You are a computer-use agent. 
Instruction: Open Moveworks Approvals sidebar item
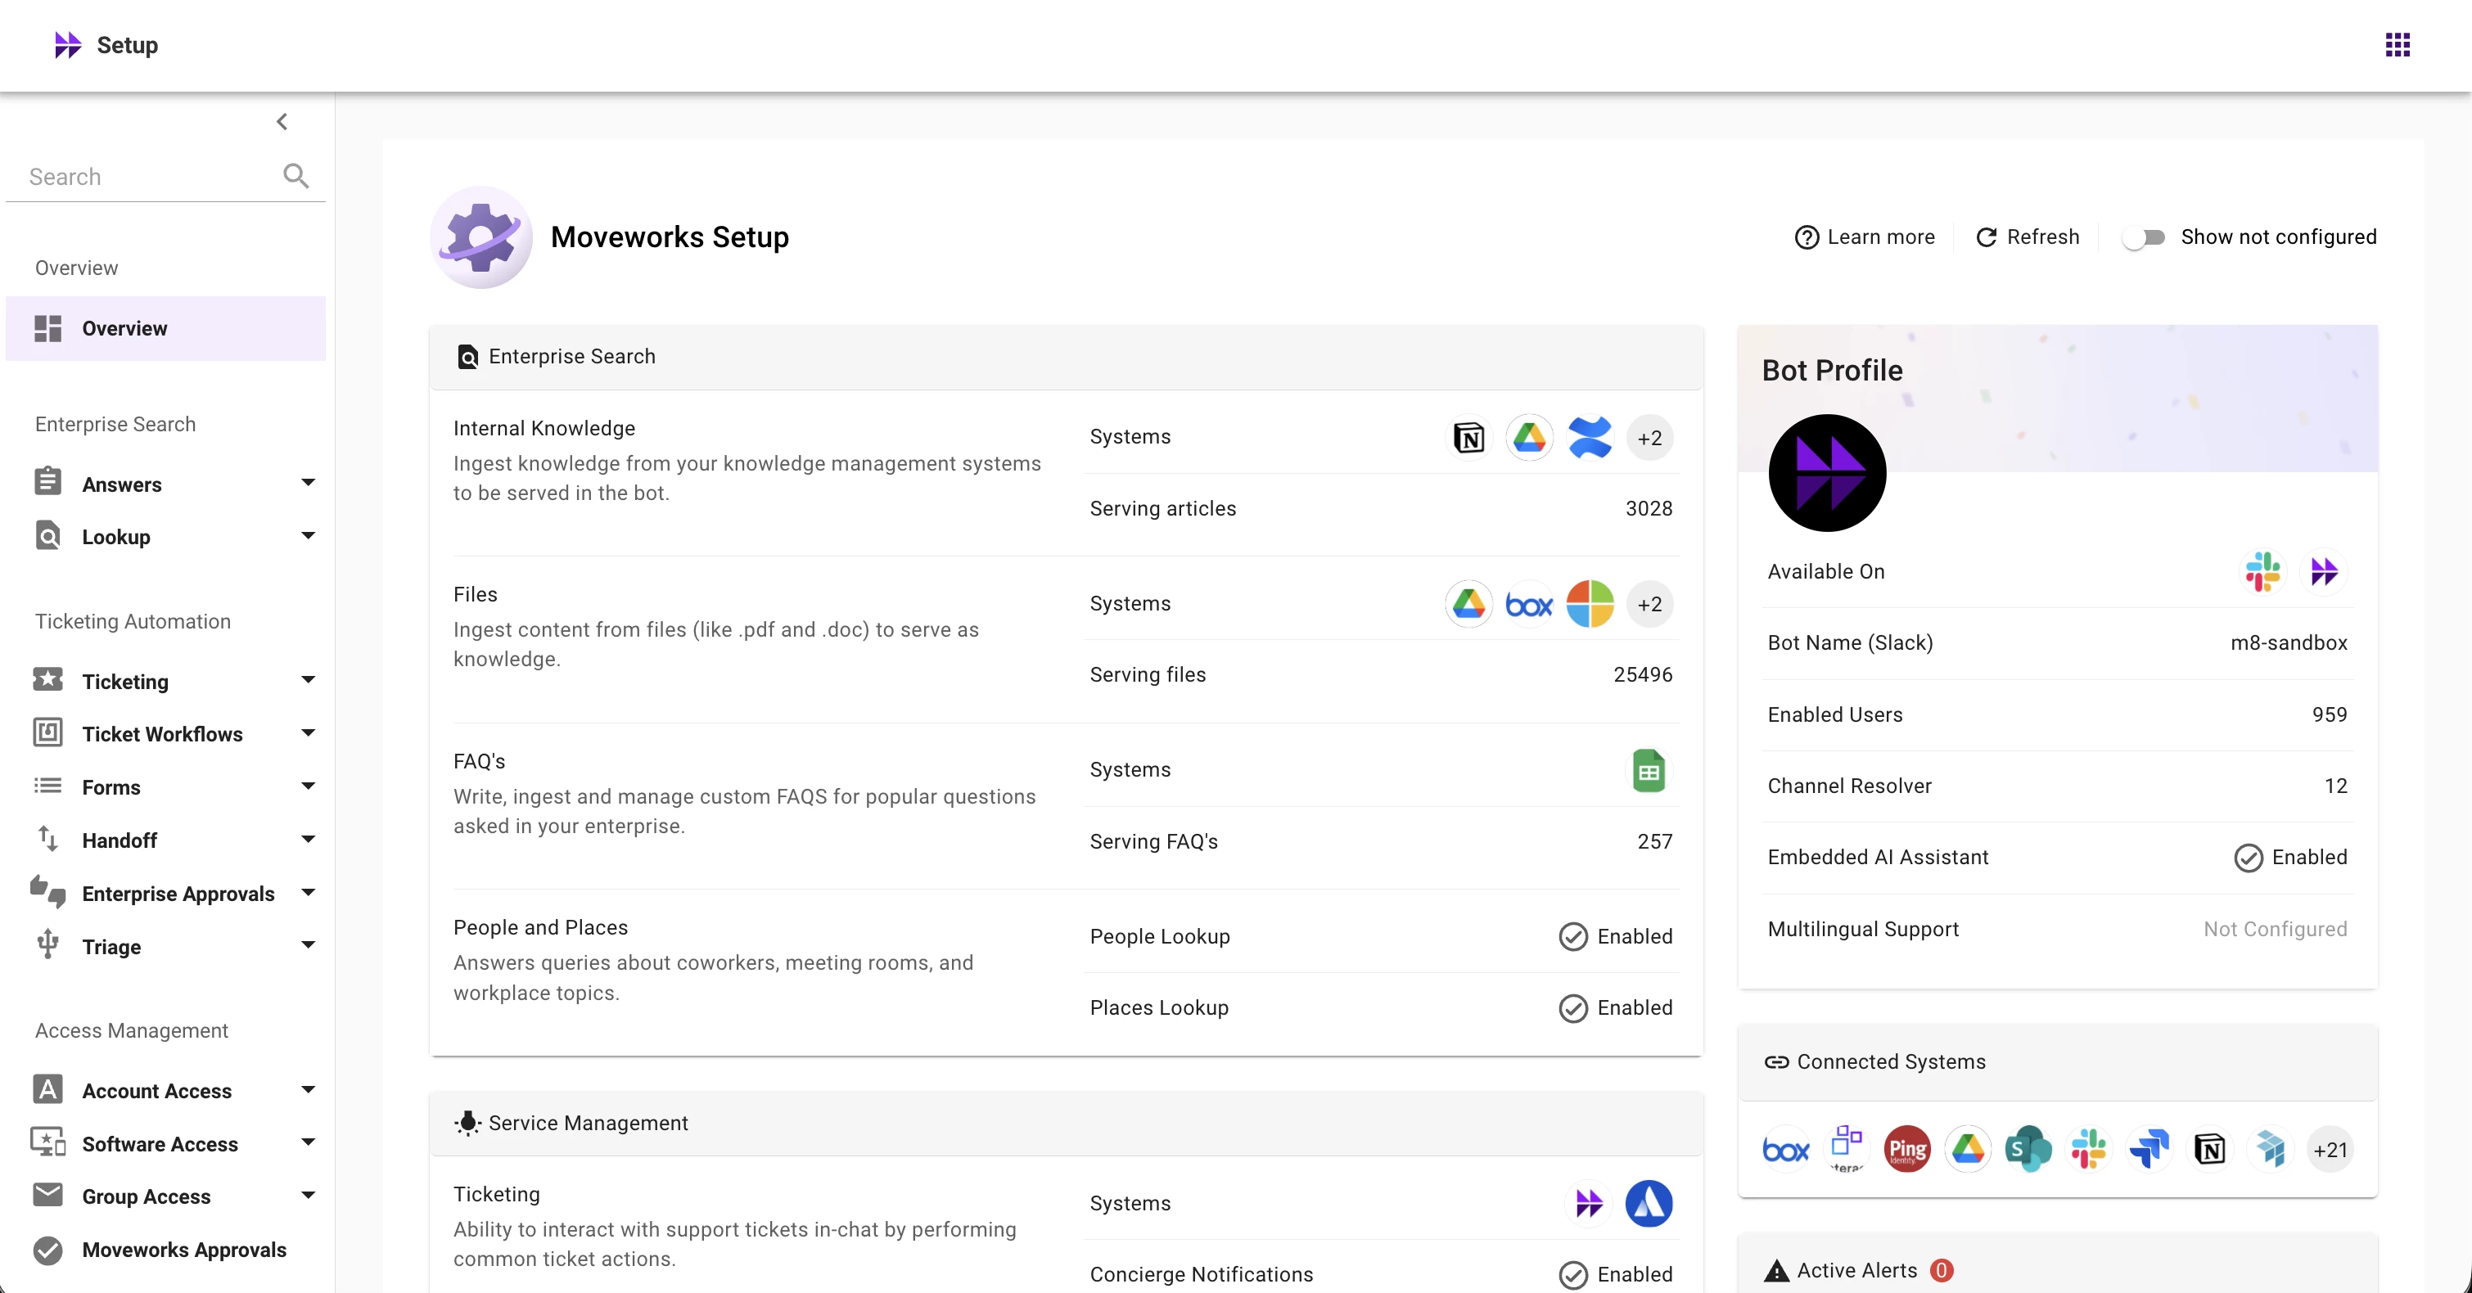(x=183, y=1249)
